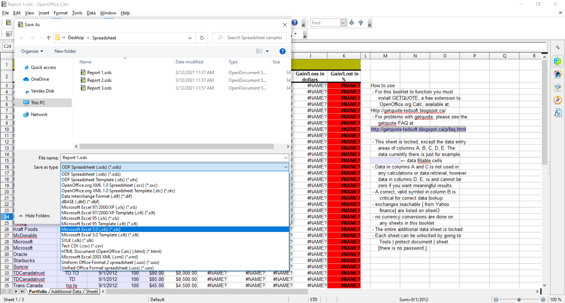
Task: Click the zoom slider in status bar
Action: (x=519, y=299)
